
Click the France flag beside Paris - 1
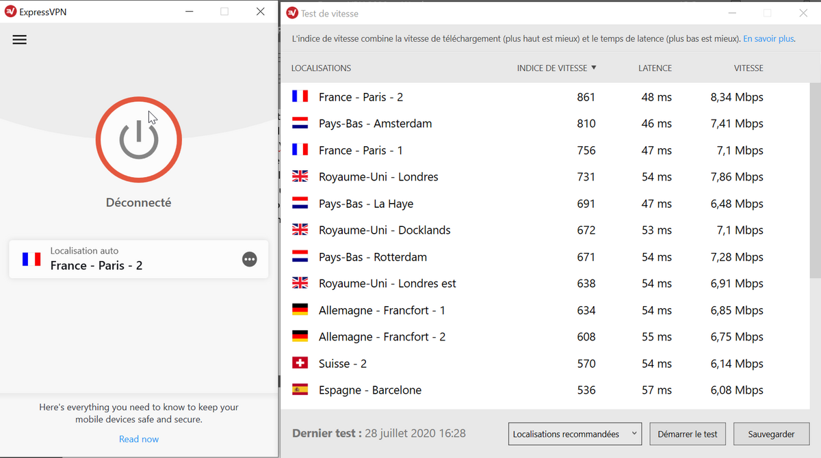point(300,150)
